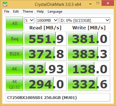Start the 4K QD32 benchmark test
The height and width of the screenshot is (106, 116).
[x=14, y=84]
